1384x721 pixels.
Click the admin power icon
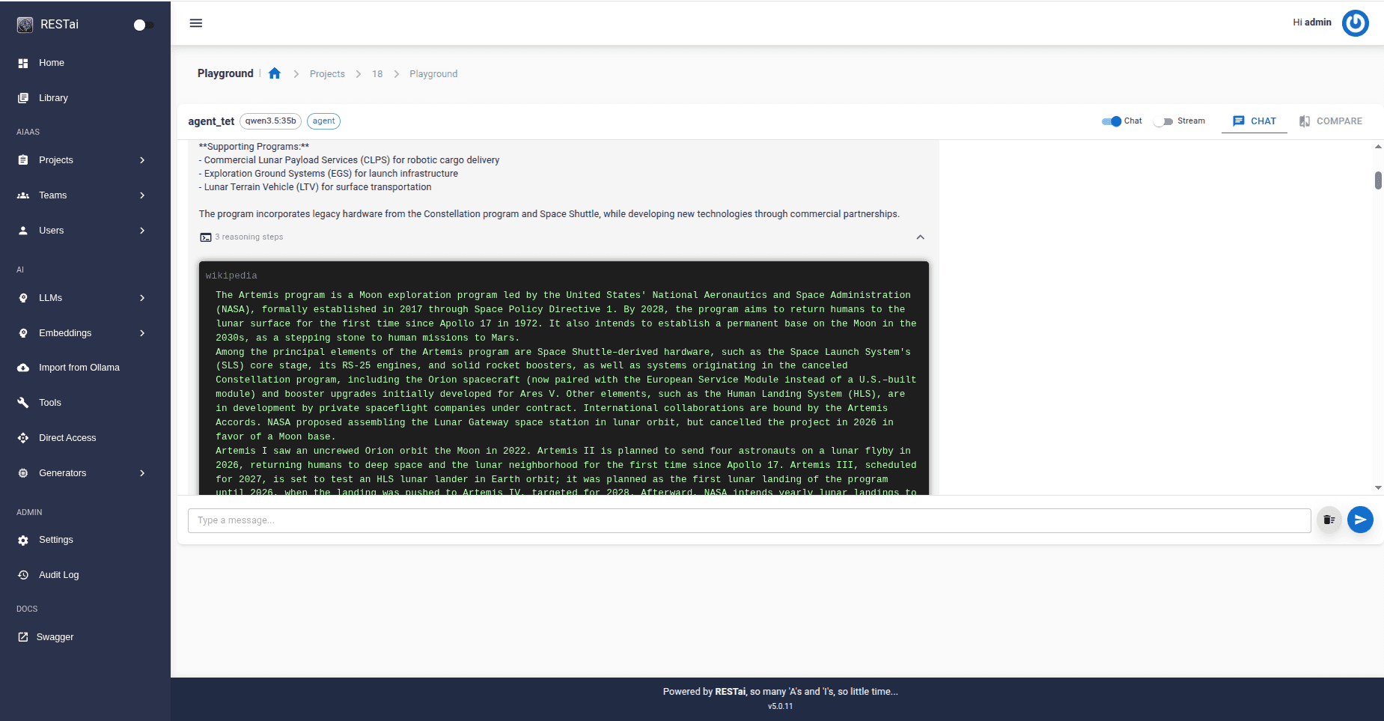(x=1355, y=23)
